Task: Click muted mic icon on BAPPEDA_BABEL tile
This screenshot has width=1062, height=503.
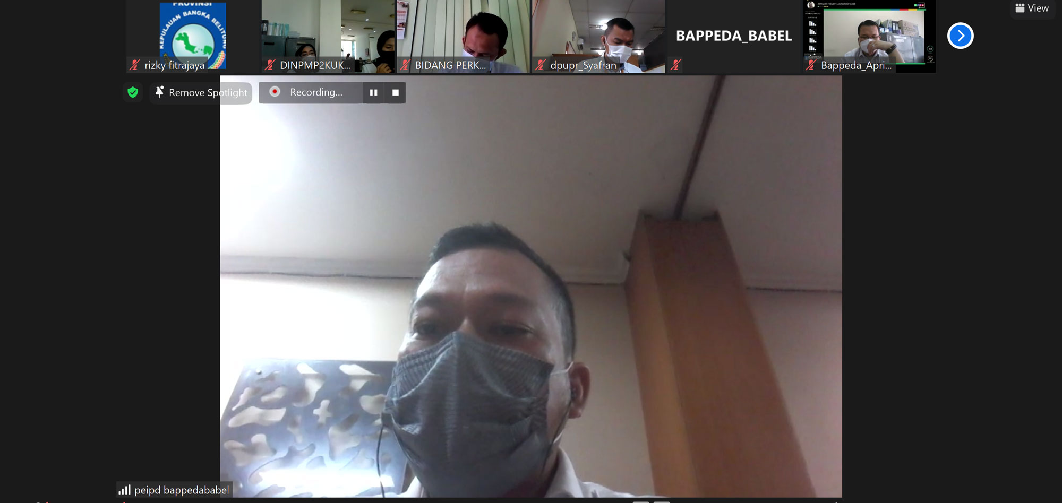Action: click(x=676, y=65)
